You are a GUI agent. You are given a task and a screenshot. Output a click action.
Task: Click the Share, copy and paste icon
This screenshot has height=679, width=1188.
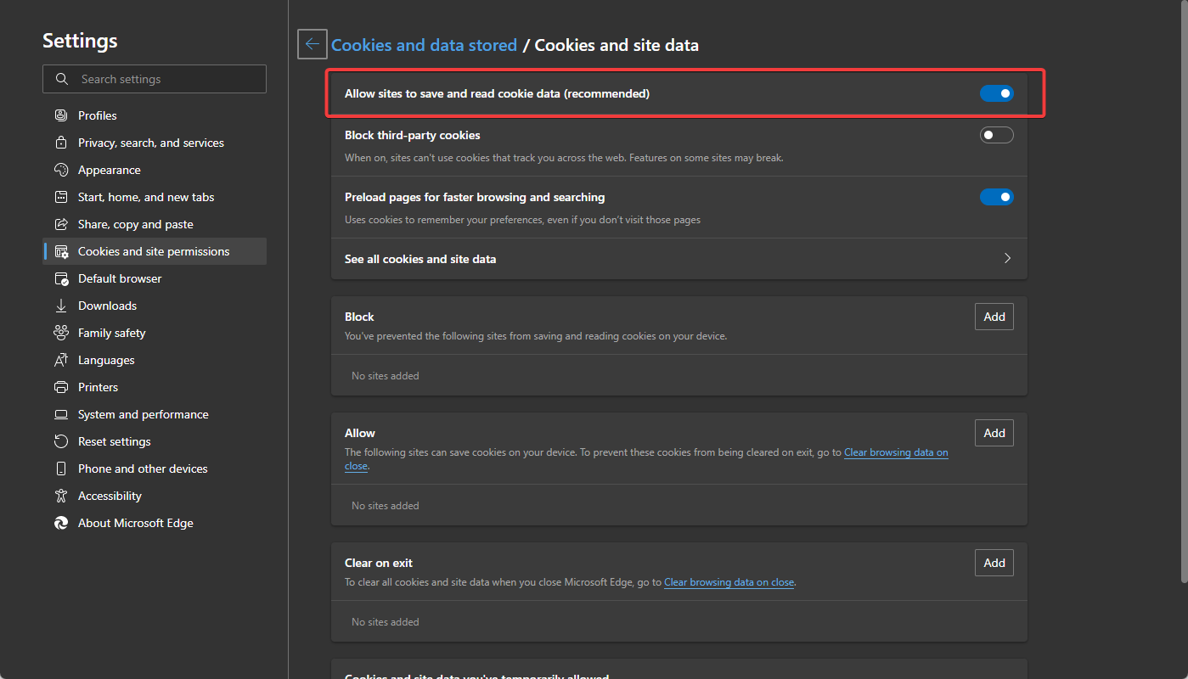pyautogui.click(x=61, y=224)
